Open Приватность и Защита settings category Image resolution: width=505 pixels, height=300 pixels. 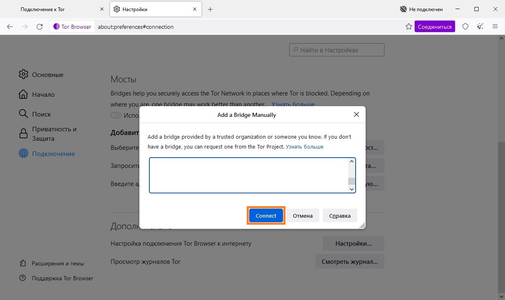[48, 134]
